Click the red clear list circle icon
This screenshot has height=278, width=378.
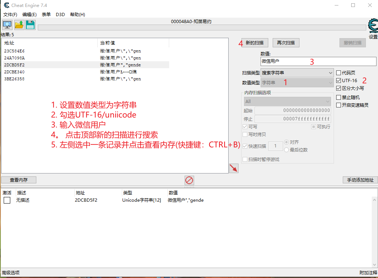click(x=189, y=180)
